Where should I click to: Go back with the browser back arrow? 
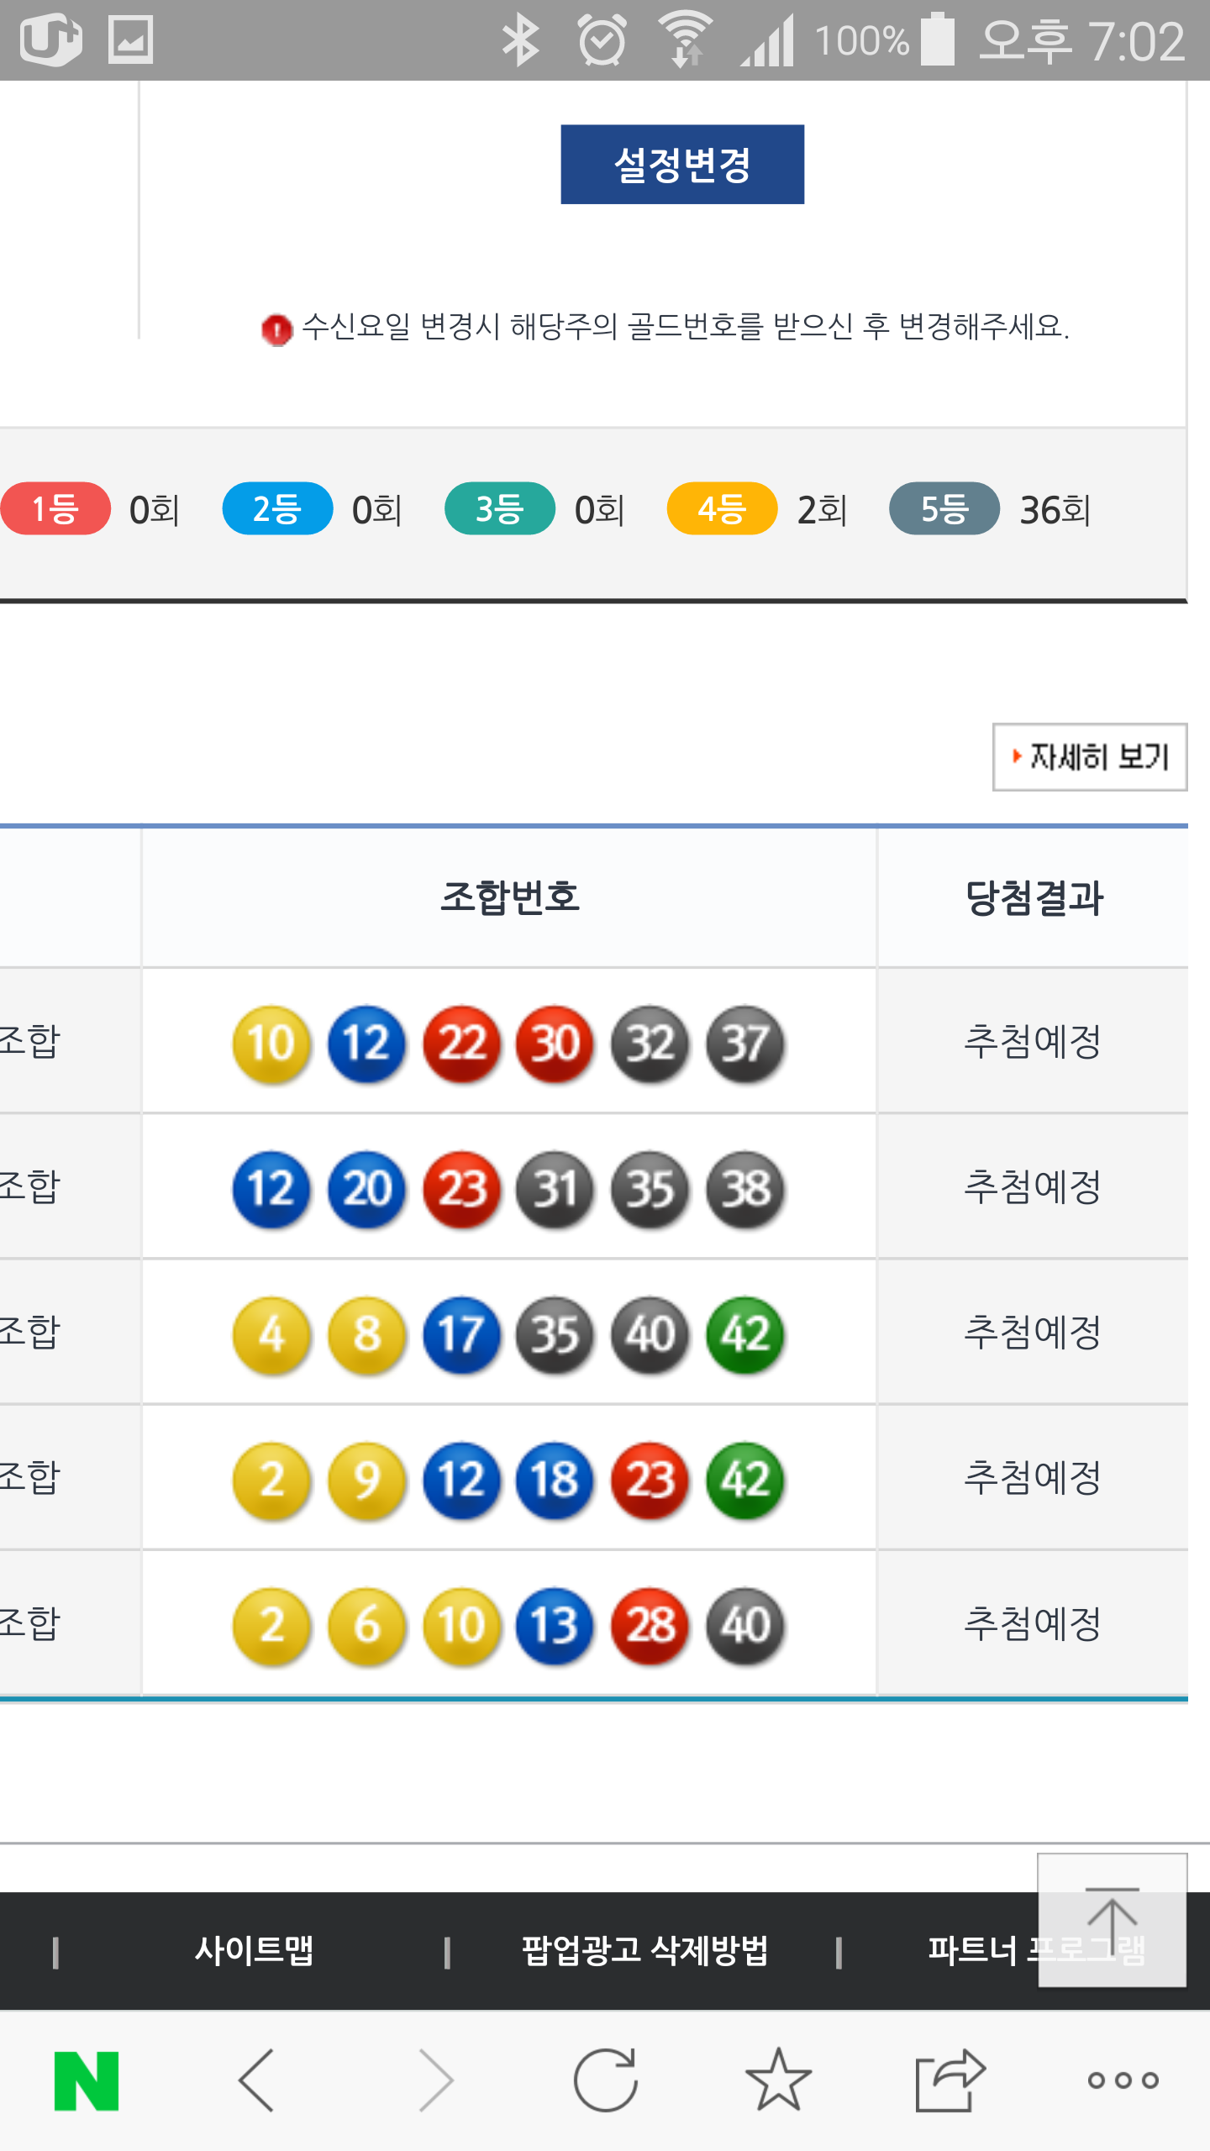point(258,2080)
